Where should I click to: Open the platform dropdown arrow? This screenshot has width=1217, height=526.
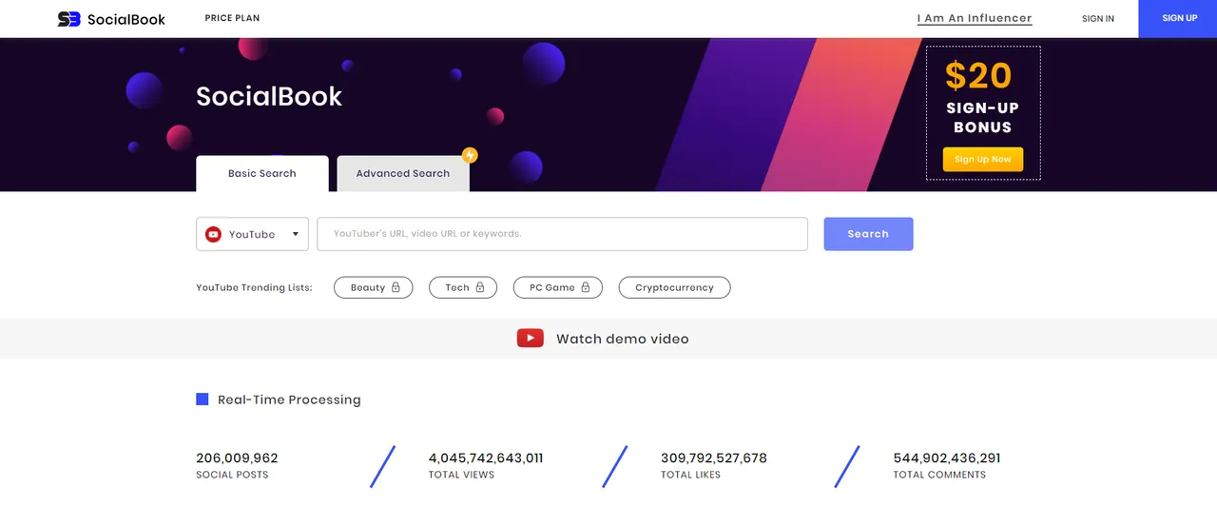click(x=296, y=234)
